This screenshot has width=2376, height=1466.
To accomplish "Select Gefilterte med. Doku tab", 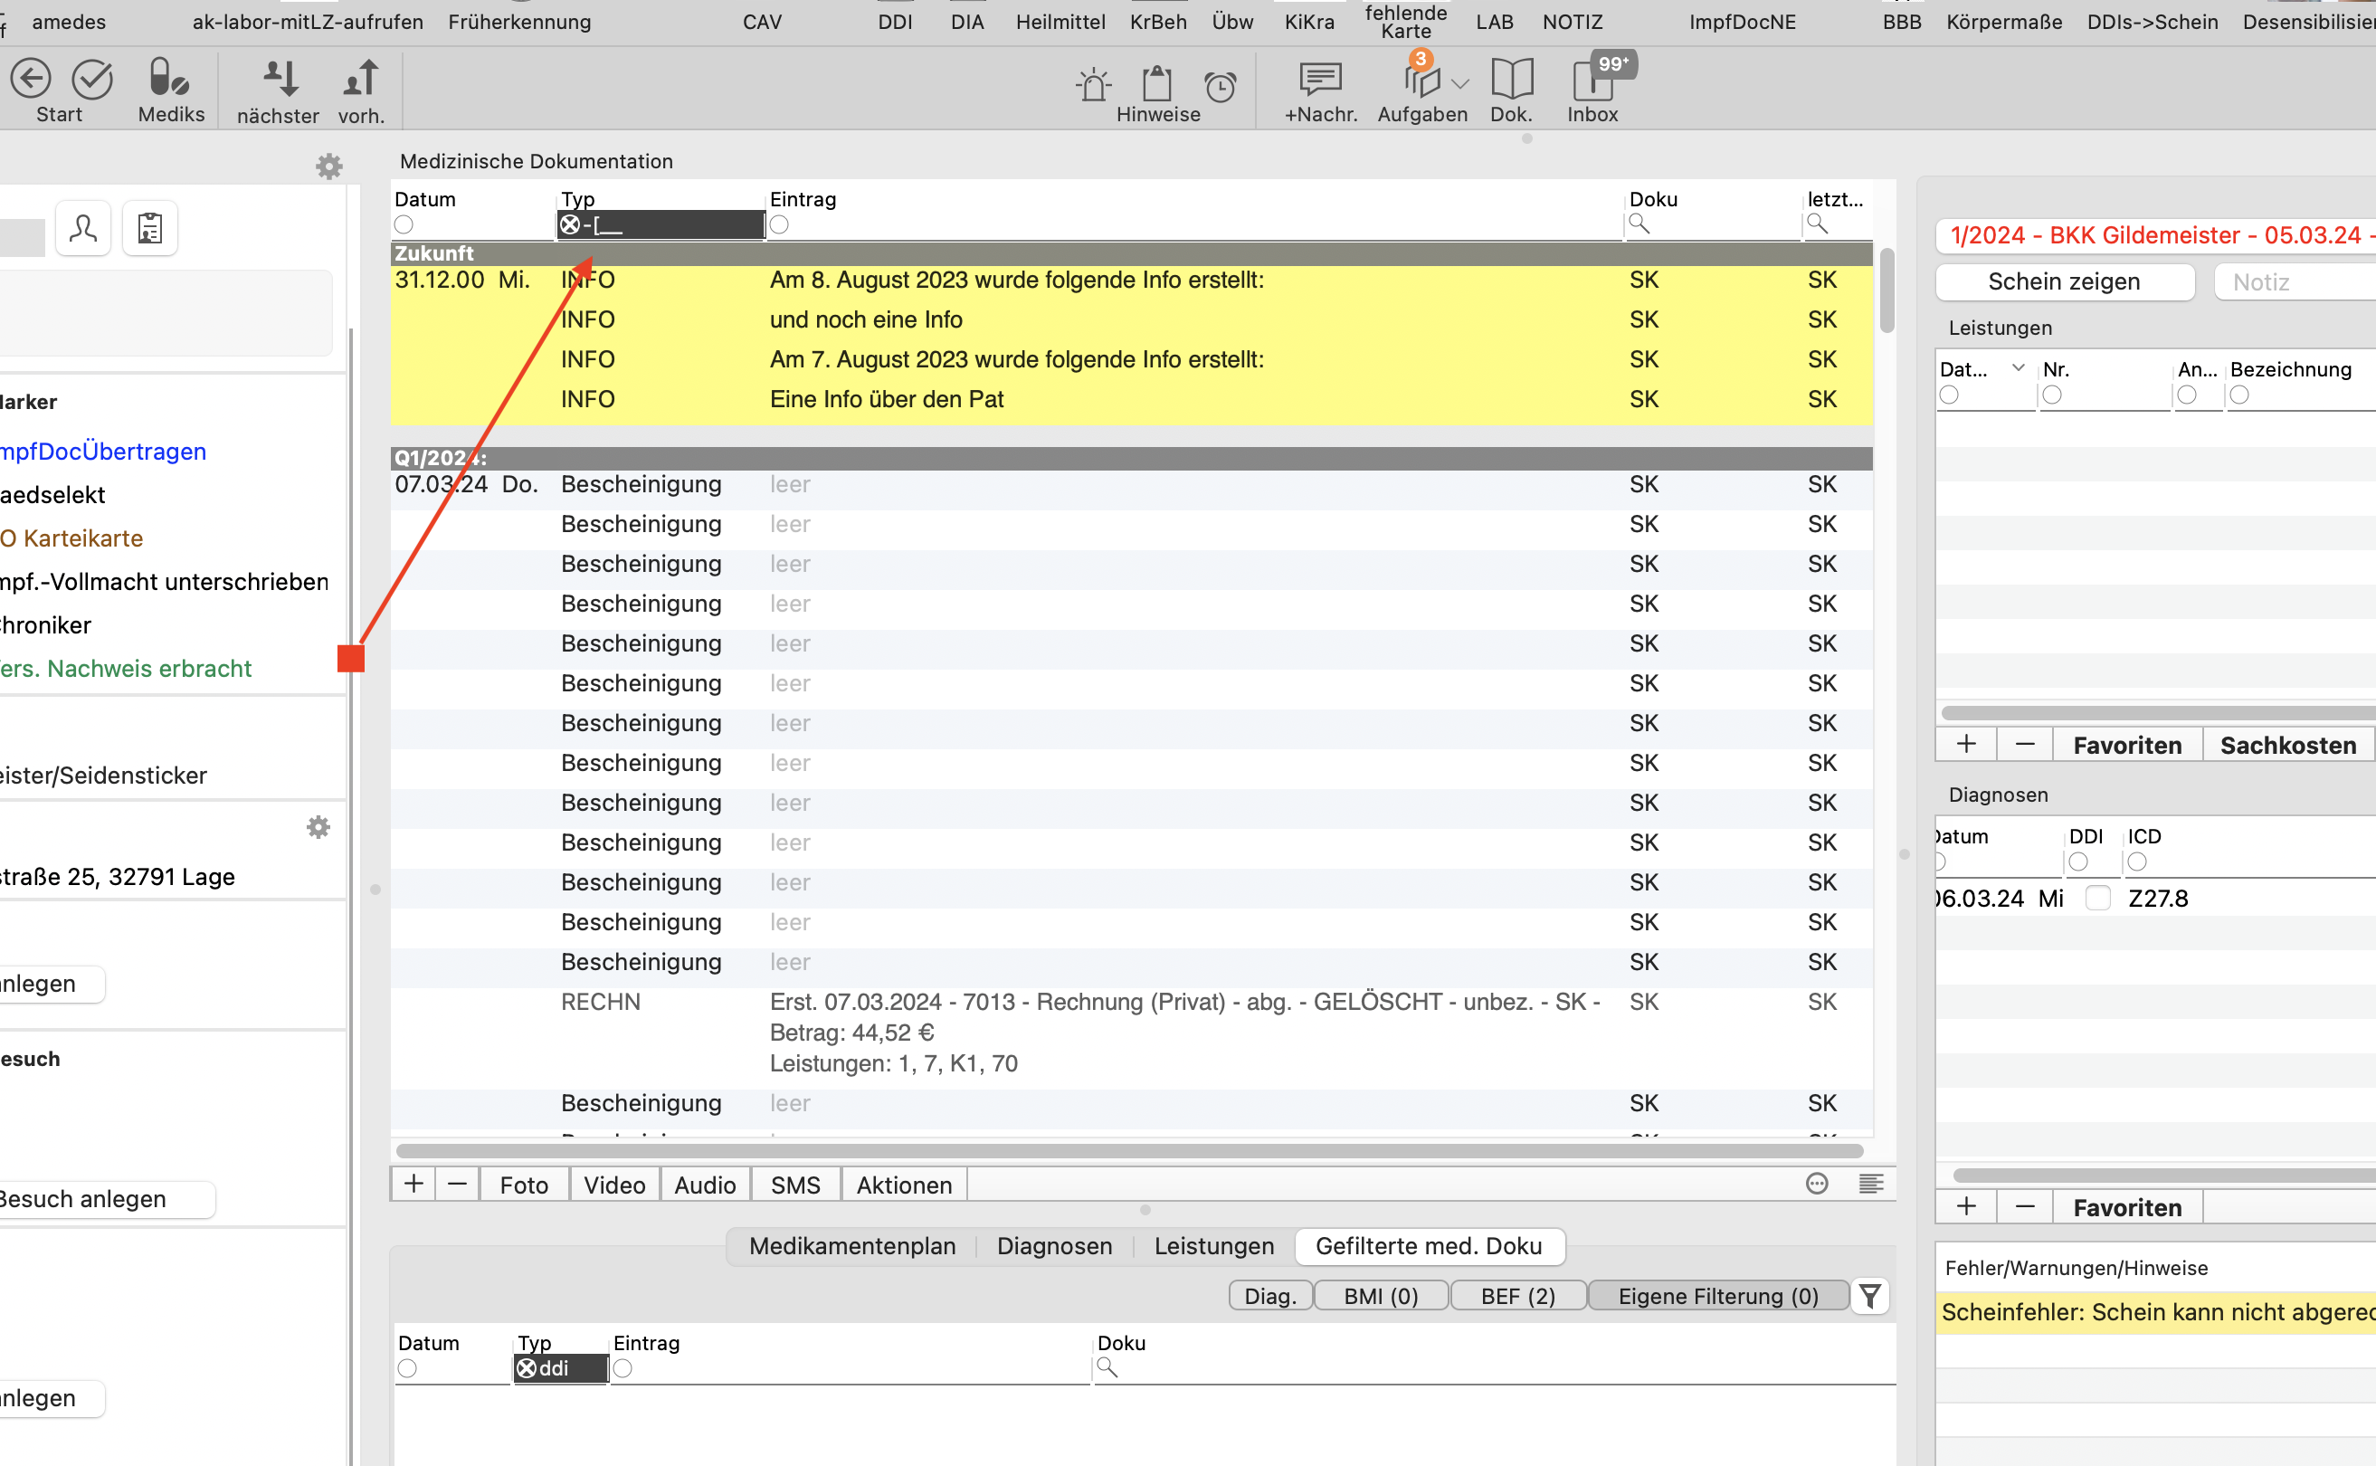I will click(x=1429, y=1246).
